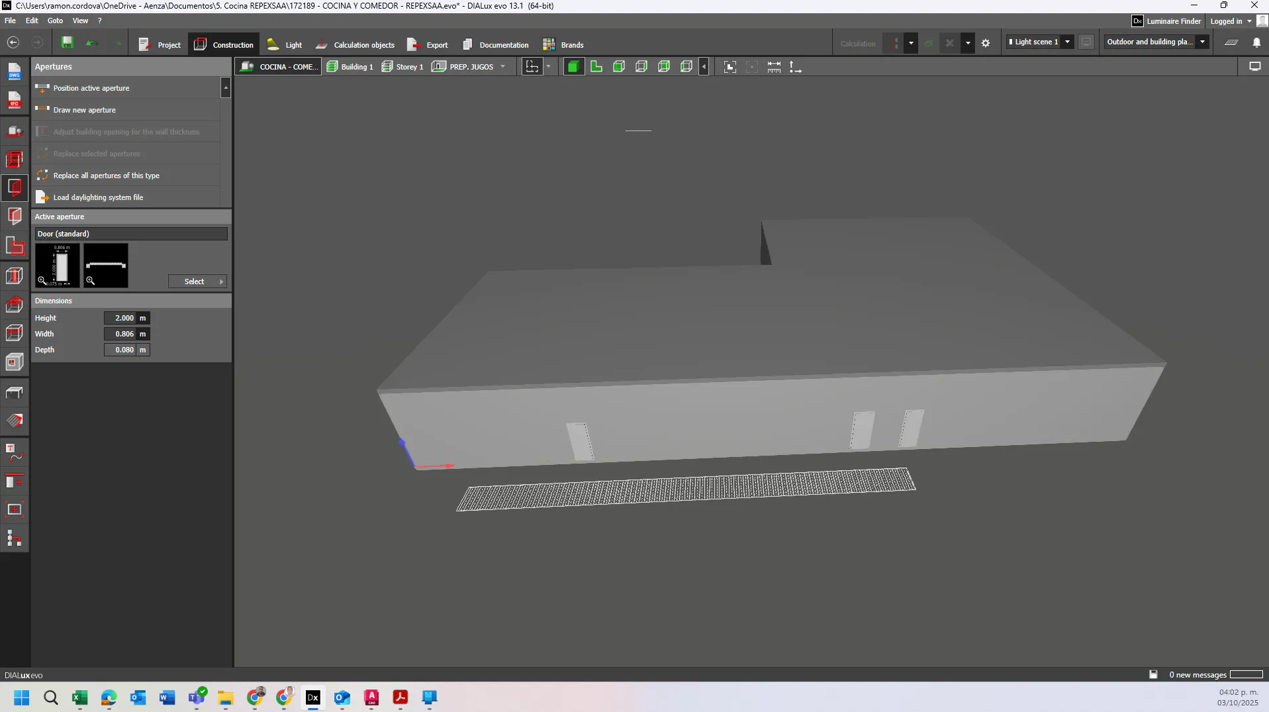The width and height of the screenshot is (1269, 712).
Task: Select the apertures tool in sidebar
Action: coord(14,187)
